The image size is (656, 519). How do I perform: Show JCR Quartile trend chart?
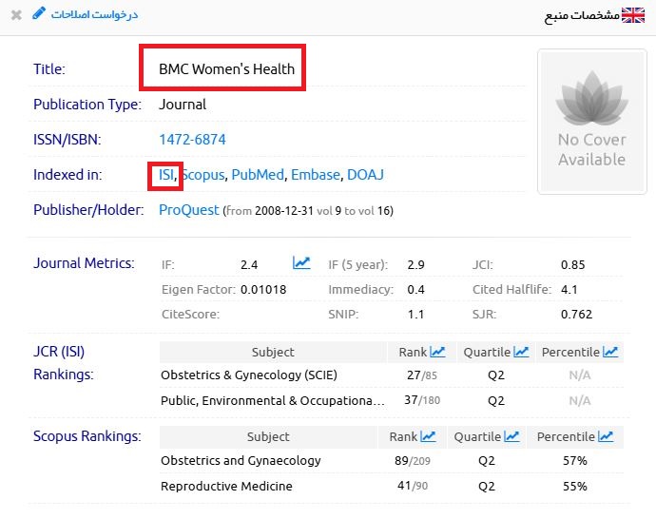click(521, 352)
